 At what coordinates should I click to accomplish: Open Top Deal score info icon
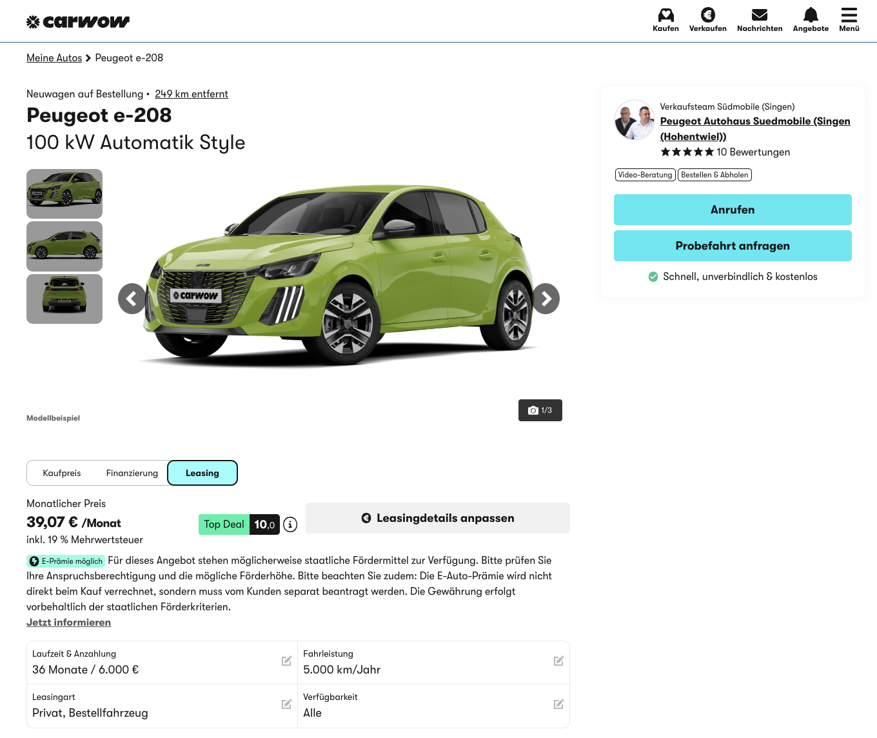coord(291,524)
